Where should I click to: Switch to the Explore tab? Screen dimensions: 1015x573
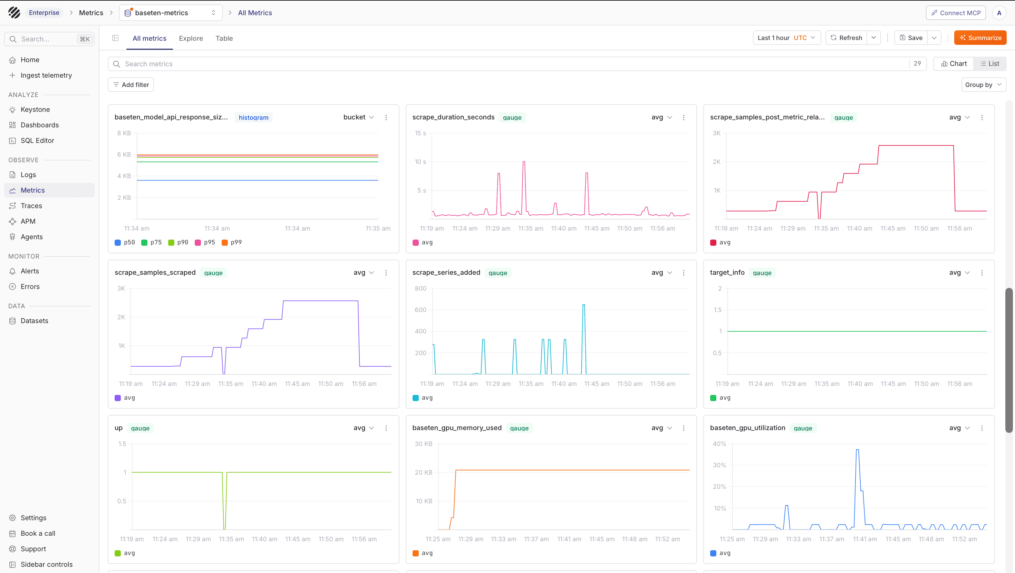point(191,38)
